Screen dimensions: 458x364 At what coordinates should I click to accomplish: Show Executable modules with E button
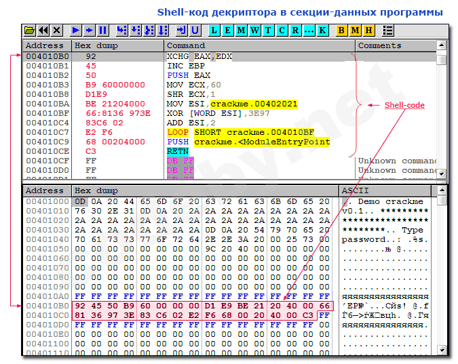pyautogui.click(x=227, y=31)
